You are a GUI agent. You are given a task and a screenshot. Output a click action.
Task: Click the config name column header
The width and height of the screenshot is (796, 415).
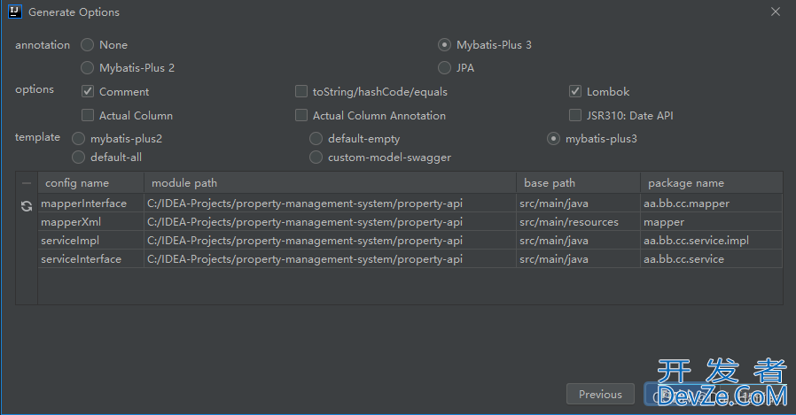pos(91,183)
